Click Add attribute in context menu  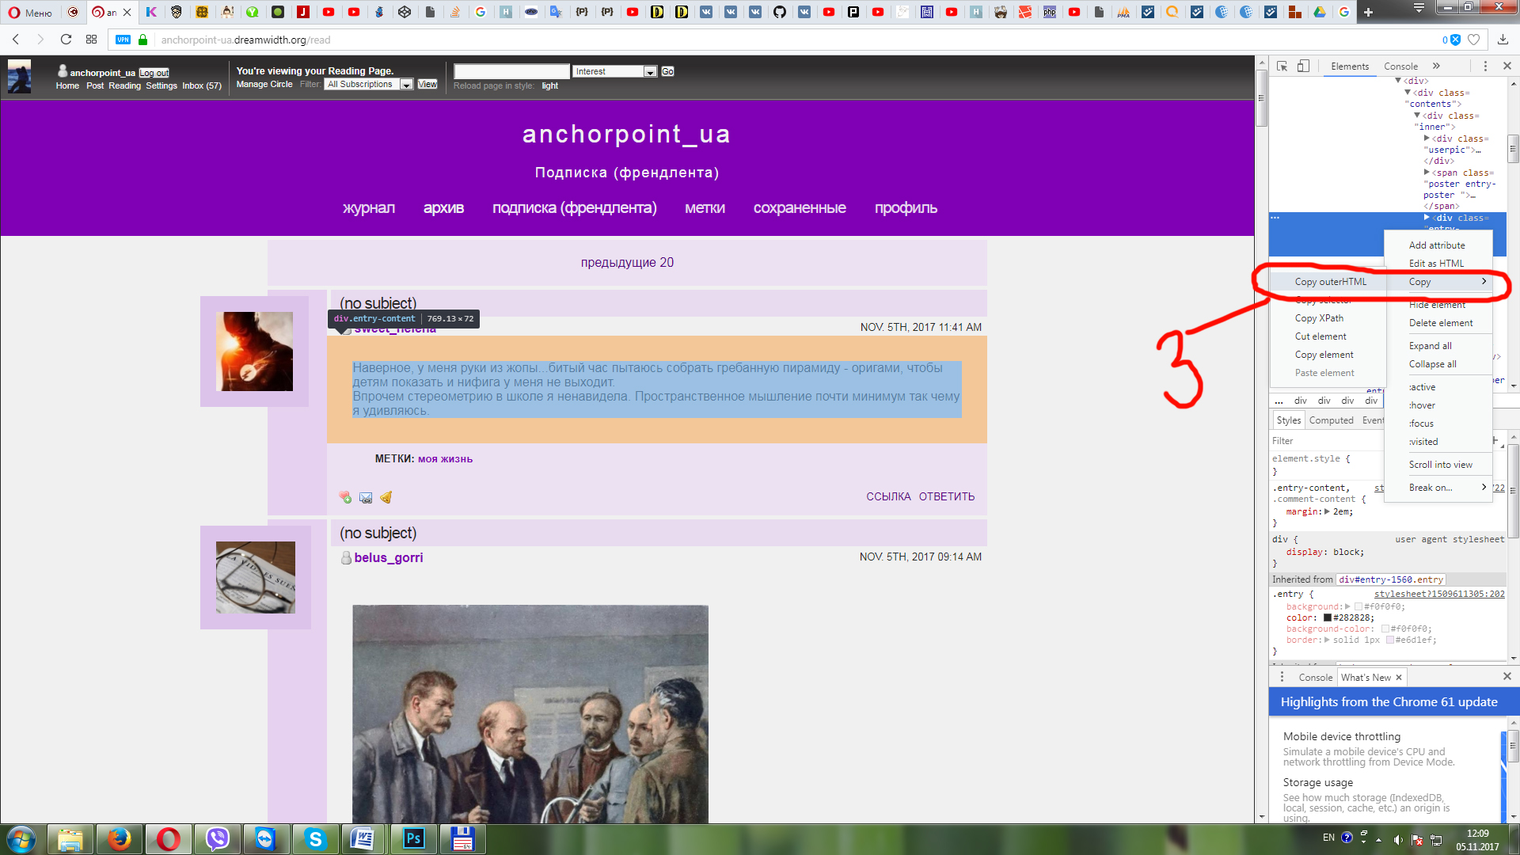click(x=1438, y=245)
